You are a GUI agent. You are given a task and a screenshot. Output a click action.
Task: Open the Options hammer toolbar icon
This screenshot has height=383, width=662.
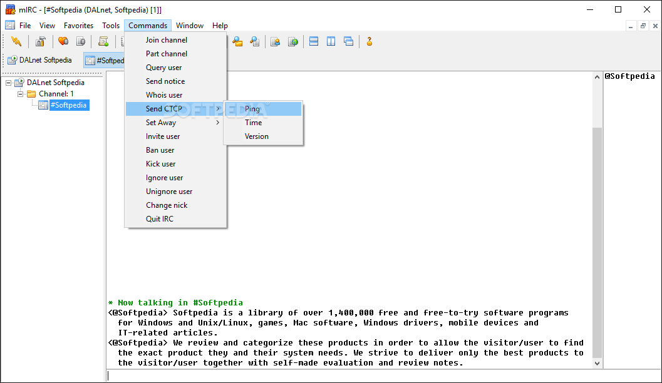coord(41,41)
